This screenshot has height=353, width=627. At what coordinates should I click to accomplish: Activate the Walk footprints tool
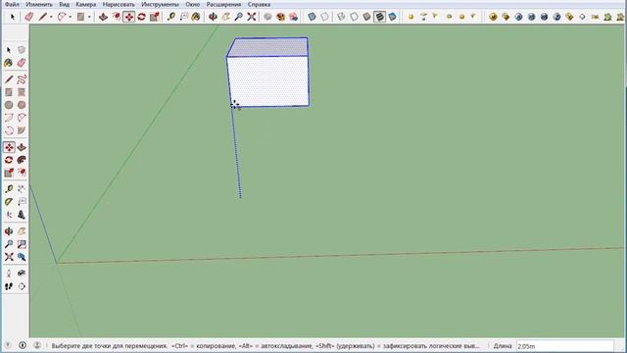point(9,286)
